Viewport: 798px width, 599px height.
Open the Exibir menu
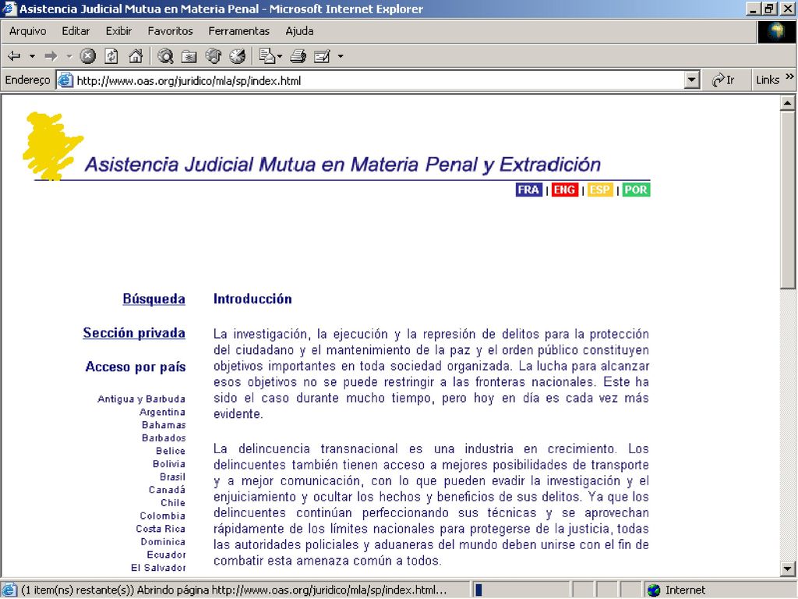118,31
